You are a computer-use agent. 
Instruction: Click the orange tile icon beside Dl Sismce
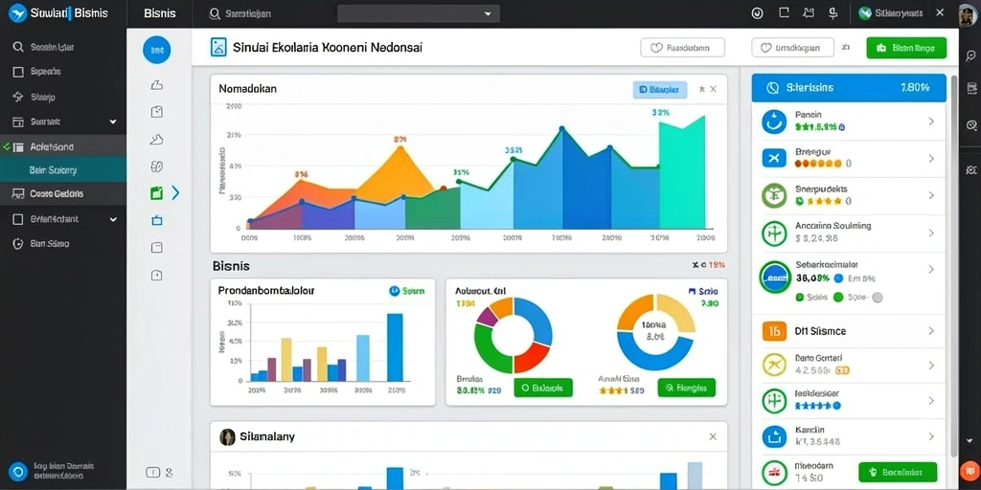[x=773, y=331]
